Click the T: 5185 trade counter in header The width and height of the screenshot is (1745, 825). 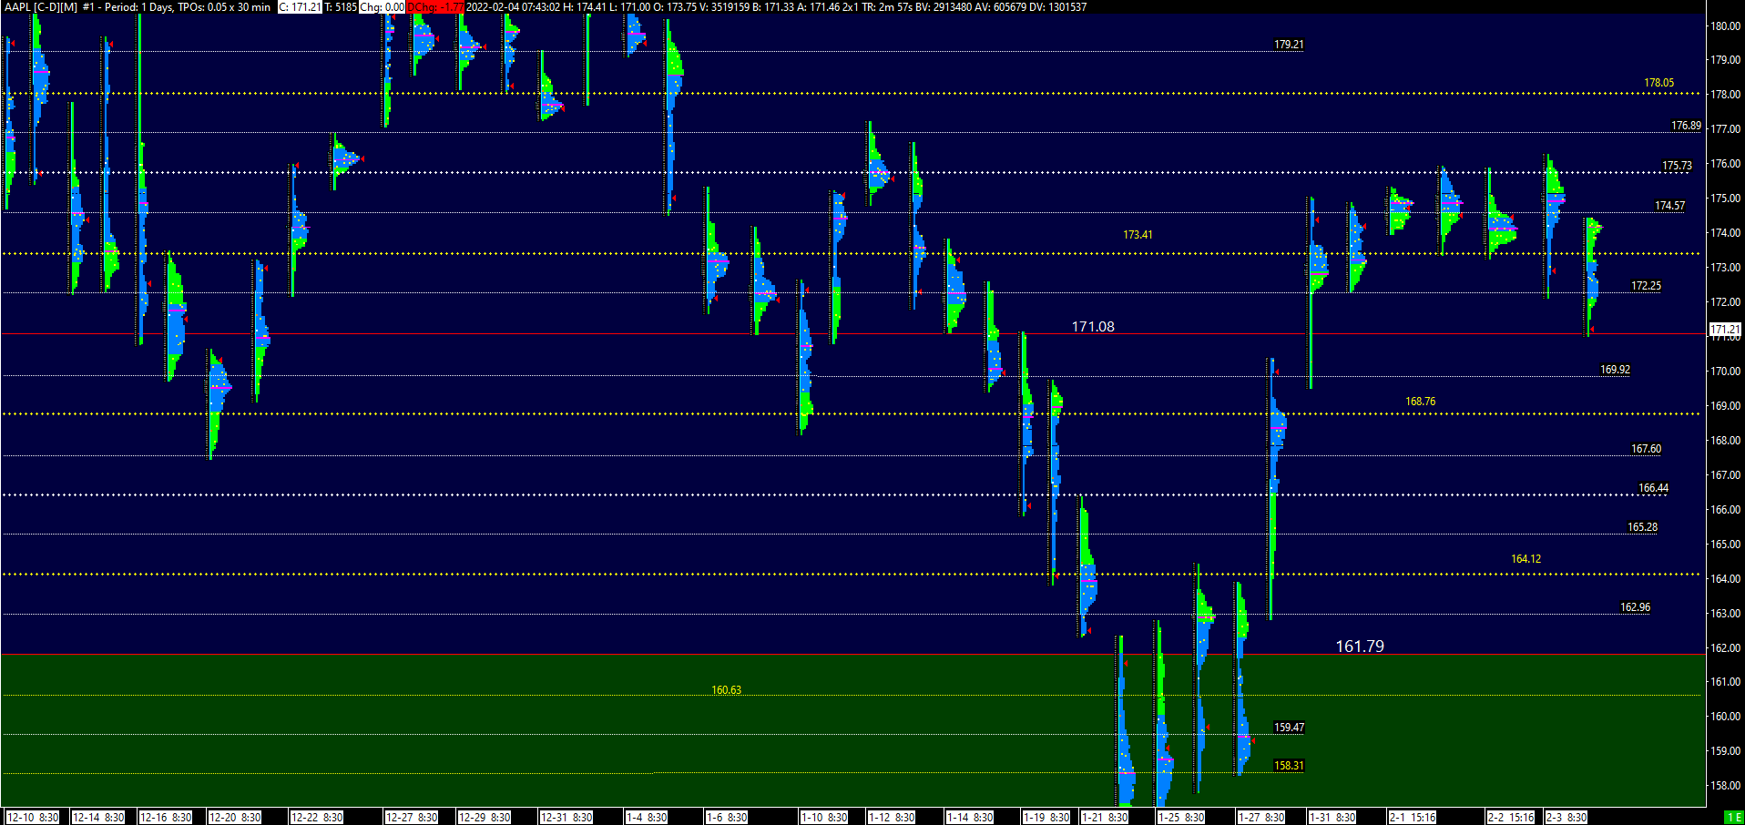pyautogui.click(x=342, y=6)
